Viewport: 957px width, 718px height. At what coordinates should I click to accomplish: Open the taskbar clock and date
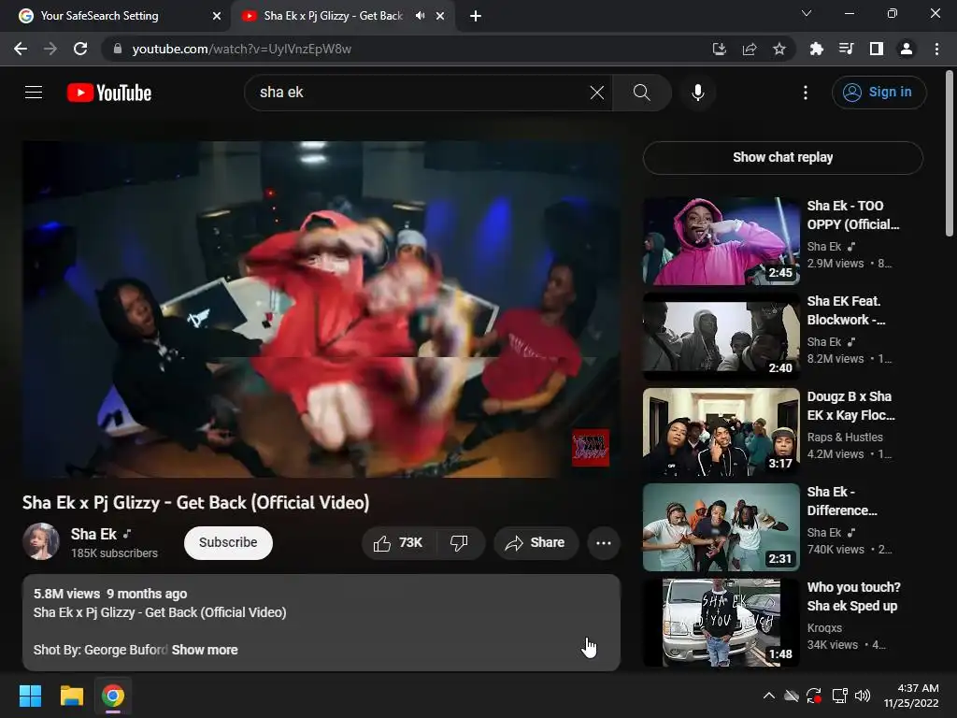pos(910,696)
